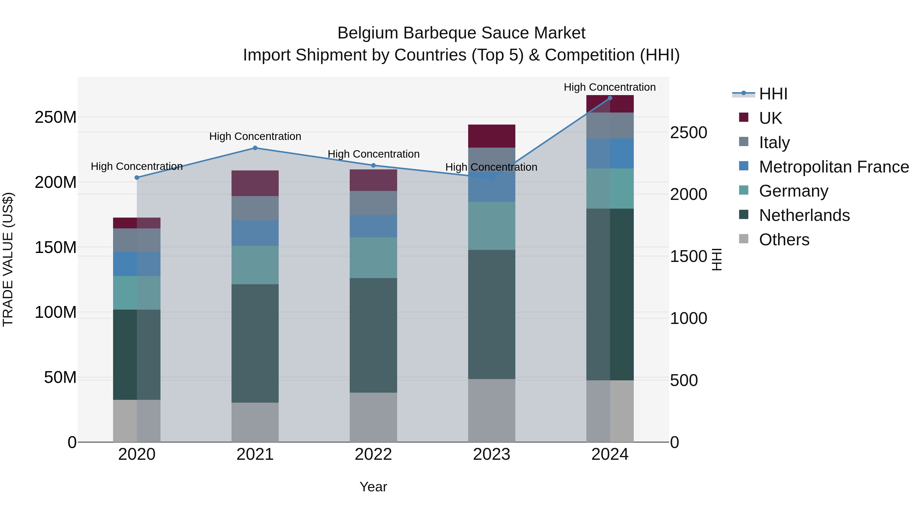This screenshot has height=519, width=923.
Task: Click the 100M trade value tick label
Action: [x=56, y=312]
